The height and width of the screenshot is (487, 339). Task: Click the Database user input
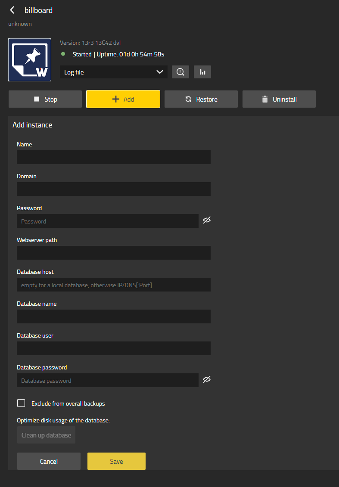(x=114, y=348)
